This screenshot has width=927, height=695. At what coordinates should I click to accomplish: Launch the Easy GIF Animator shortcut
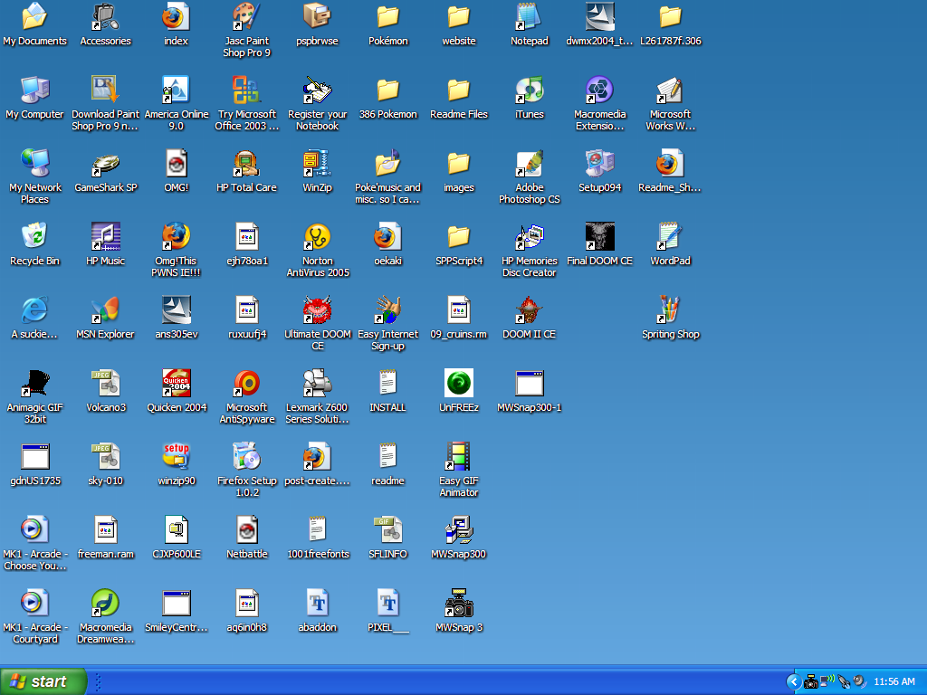tap(458, 456)
